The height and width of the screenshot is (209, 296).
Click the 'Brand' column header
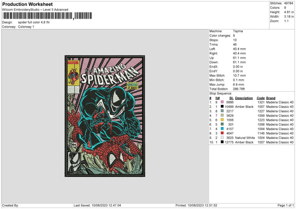pos(271,98)
